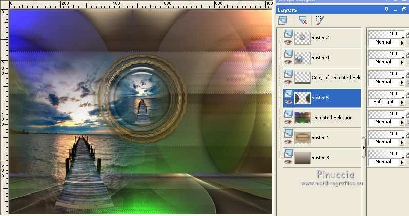Select the Raster 1 layer name
This screenshot has height=216, width=409.
[320, 138]
